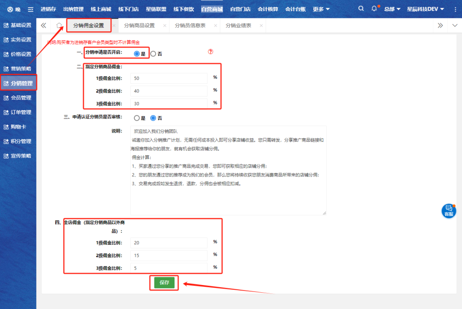Select 是 for 分销申请是否开启
This screenshot has height=309, width=462.
(x=137, y=54)
